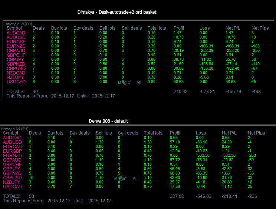Screen dimensions: 276x209
Task: Click GBPJPY profit value 66.78
Action: [178, 60]
